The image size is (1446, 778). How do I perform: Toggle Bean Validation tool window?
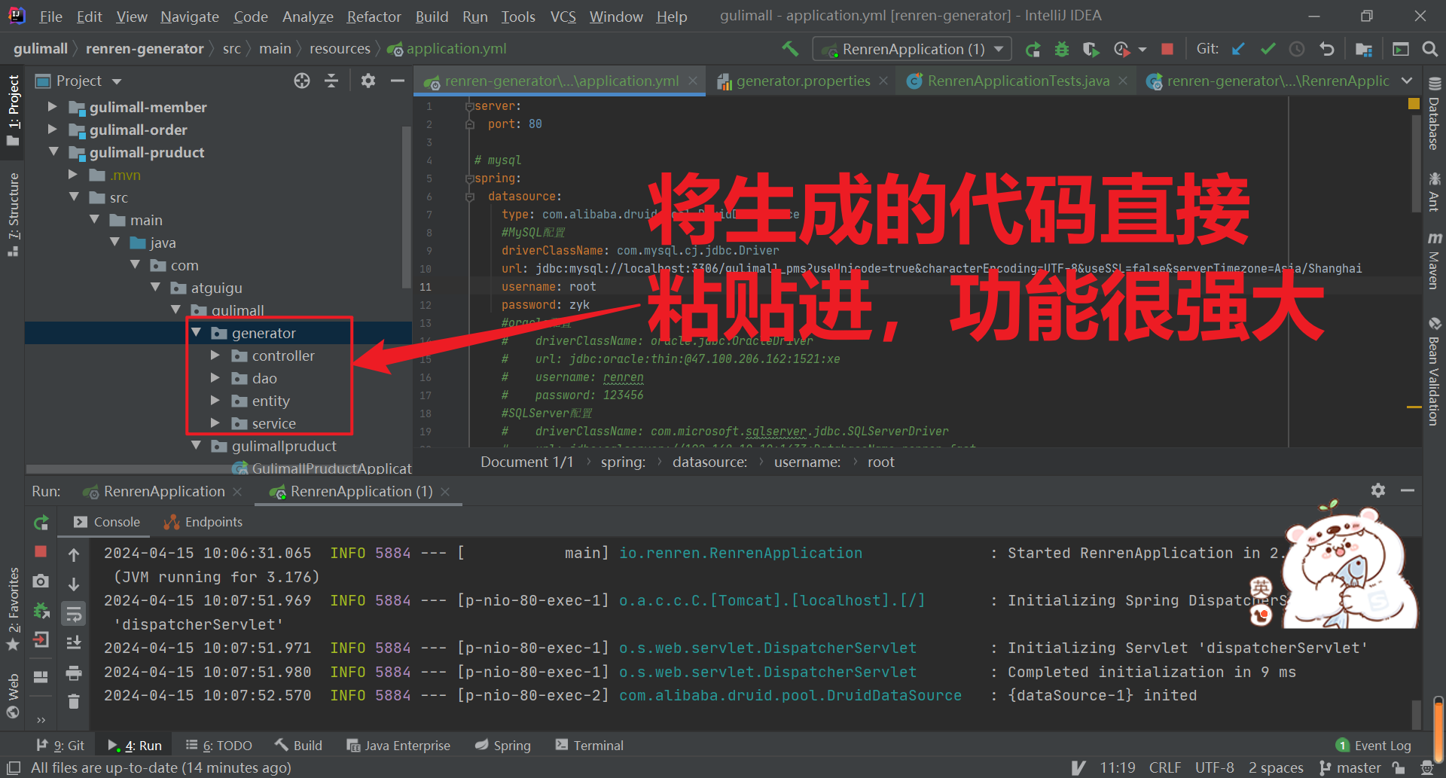(x=1434, y=371)
